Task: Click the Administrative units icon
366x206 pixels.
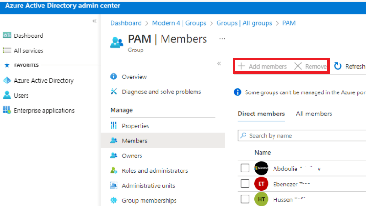Action: click(114, 185)
